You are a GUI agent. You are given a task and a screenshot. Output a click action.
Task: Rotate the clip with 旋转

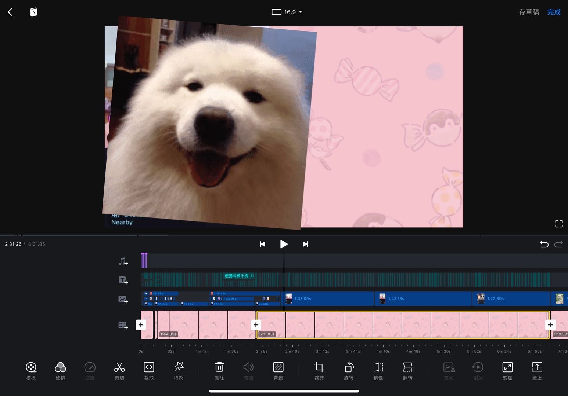(x=349, y=371)
